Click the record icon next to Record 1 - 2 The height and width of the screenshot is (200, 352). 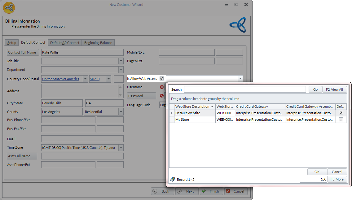point(173,179)
